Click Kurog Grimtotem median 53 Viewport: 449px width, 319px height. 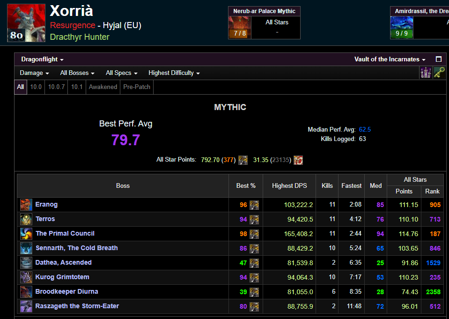click(x=380, y=277)
